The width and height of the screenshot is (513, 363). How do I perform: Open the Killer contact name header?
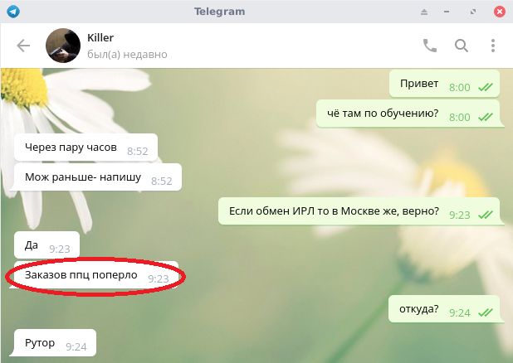pyautogui.click(x=100, y=37)
